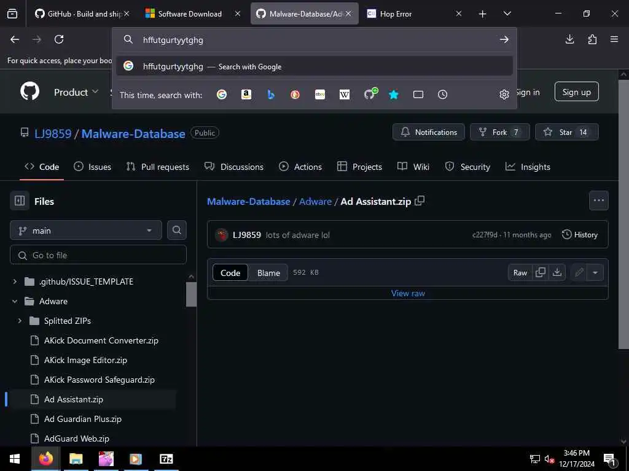Open Actions repository tab
This screenshot has height=471, width=629.
(300, 167)
